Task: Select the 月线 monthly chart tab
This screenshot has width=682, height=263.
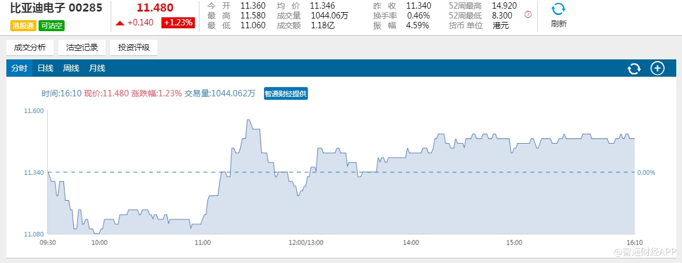Action: pyautogui.click(x=97, y=69)
